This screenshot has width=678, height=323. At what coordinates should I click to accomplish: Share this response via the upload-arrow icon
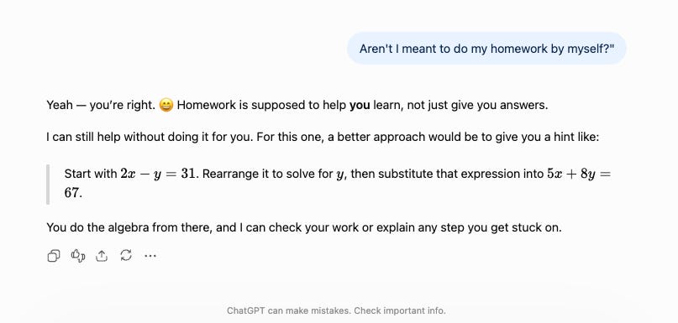[101, 256]
